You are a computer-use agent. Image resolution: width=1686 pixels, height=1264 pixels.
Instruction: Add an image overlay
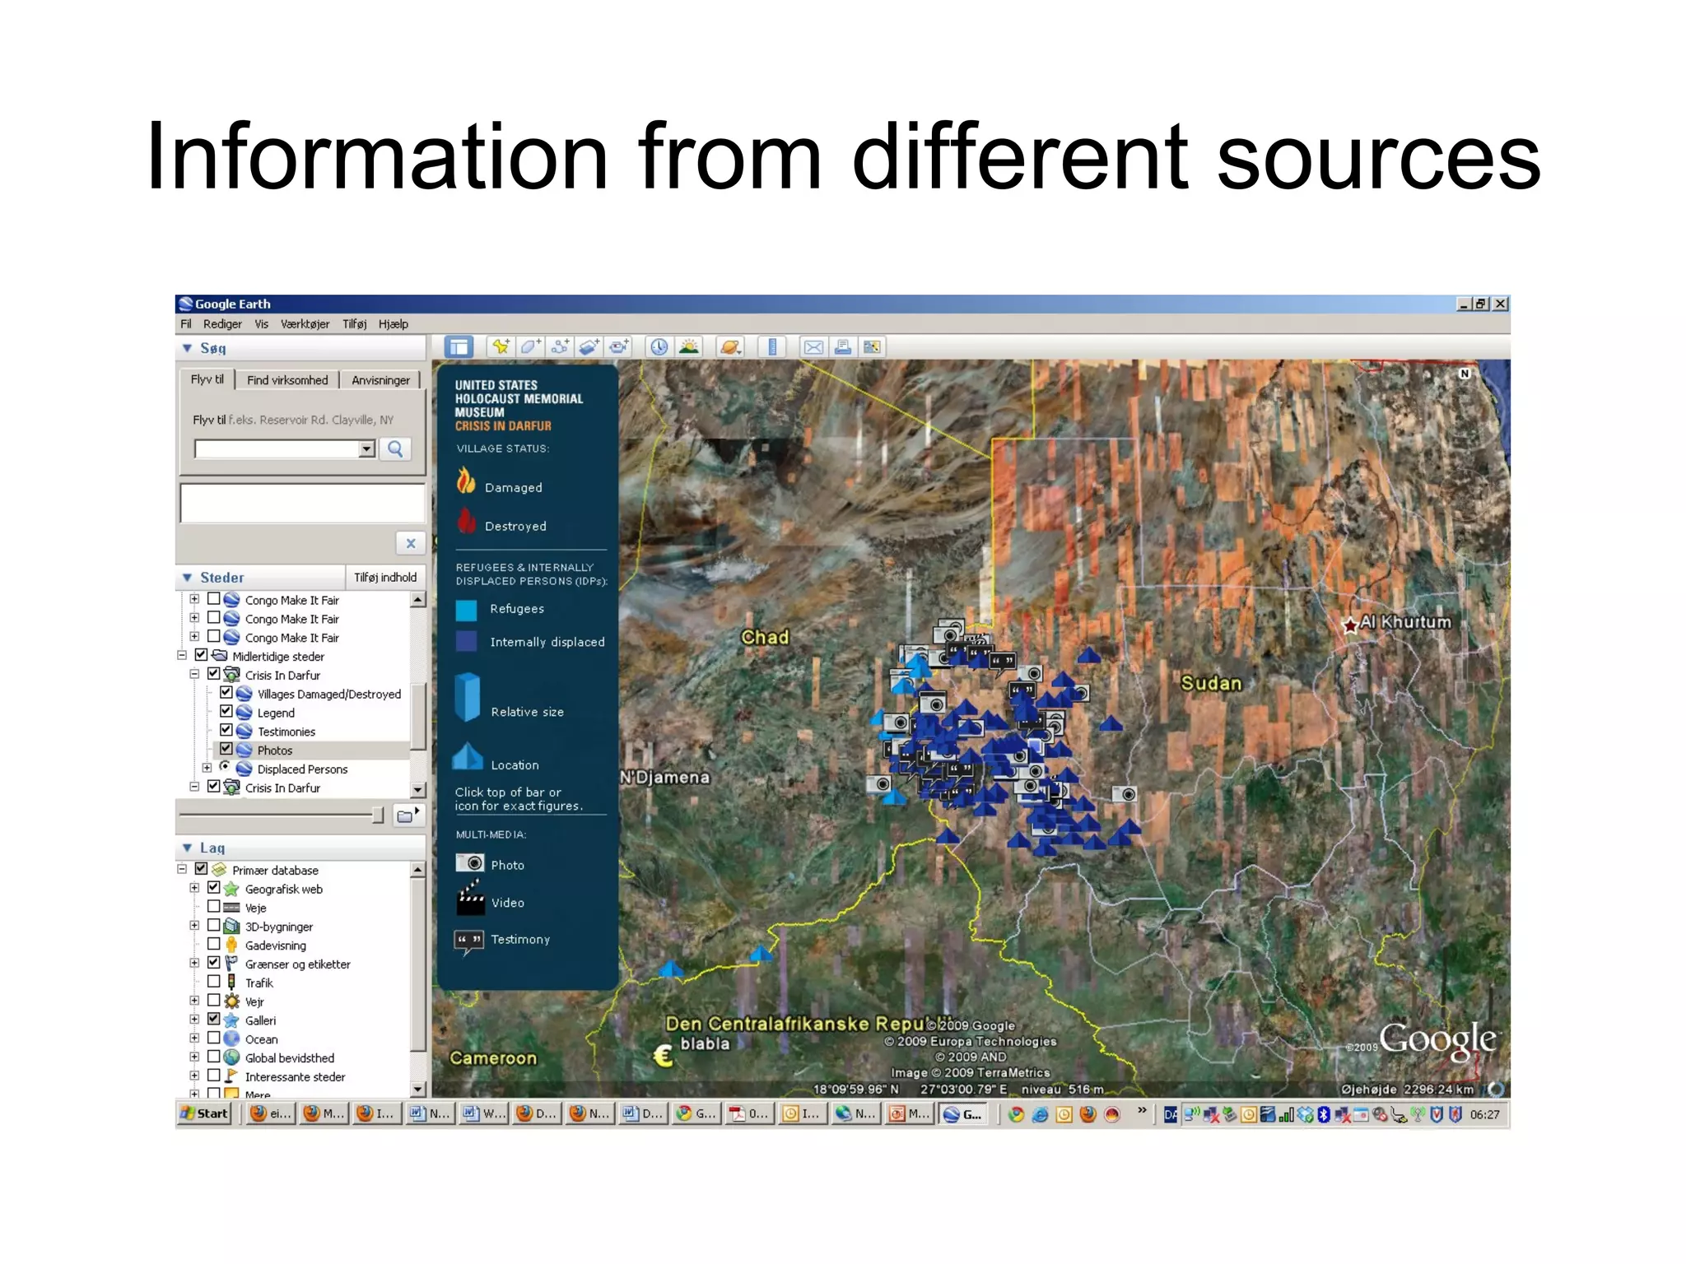(589, 347)
